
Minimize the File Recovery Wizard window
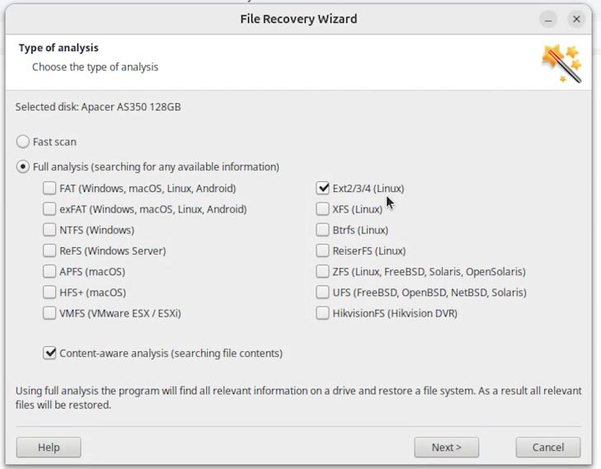coord(548,19)
